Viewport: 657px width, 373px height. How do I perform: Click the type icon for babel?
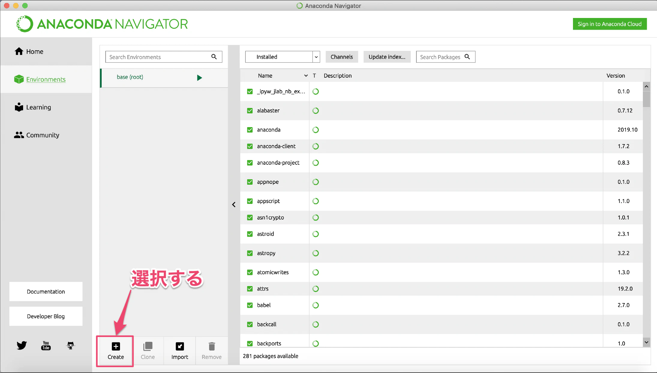point(316,305)
